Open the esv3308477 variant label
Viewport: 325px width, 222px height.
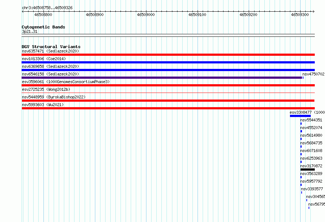307,112
